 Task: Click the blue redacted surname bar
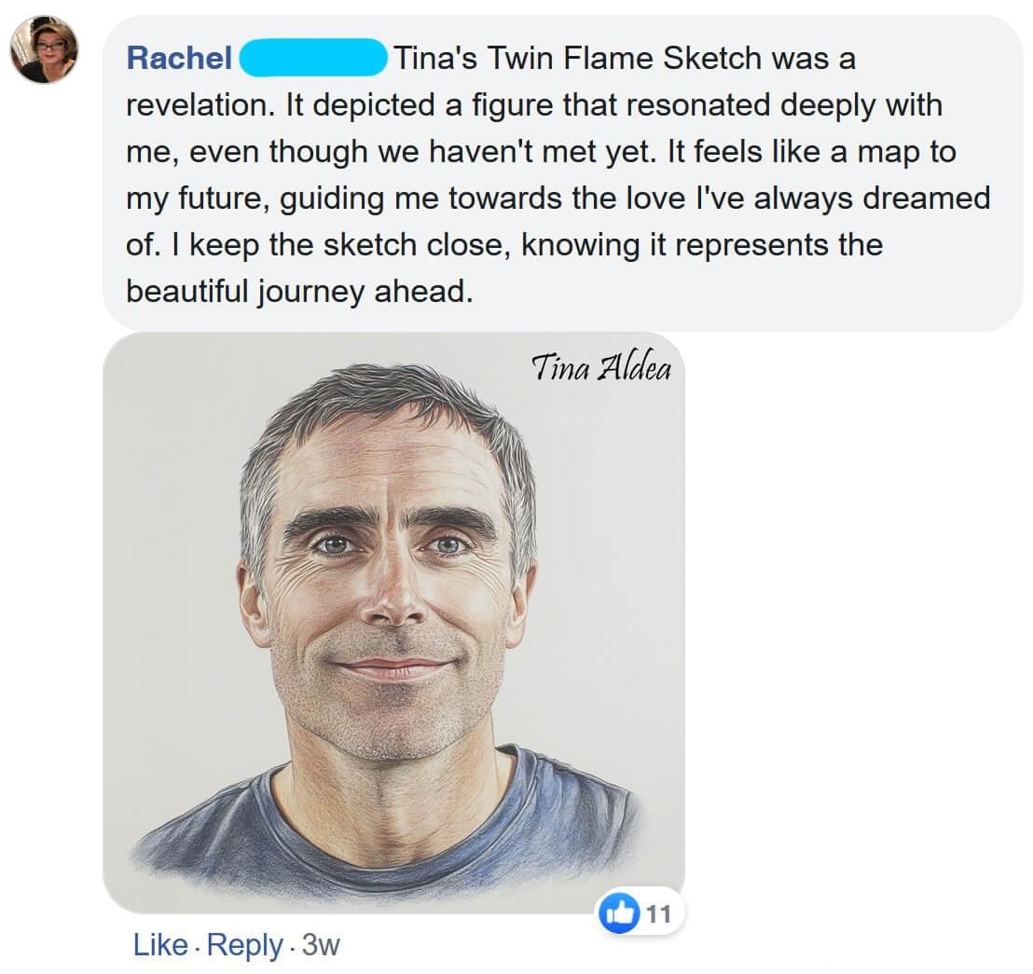coord(313,59)
